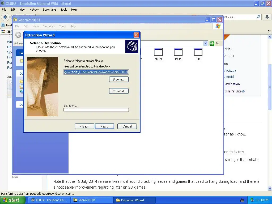
Task: Expand the address bar dropdown arrow
Action: coord(205,43)
